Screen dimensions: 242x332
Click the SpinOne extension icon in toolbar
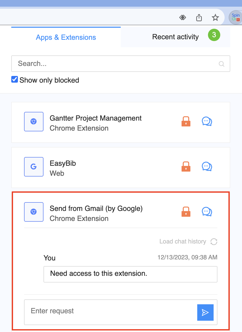pos(235,17)
